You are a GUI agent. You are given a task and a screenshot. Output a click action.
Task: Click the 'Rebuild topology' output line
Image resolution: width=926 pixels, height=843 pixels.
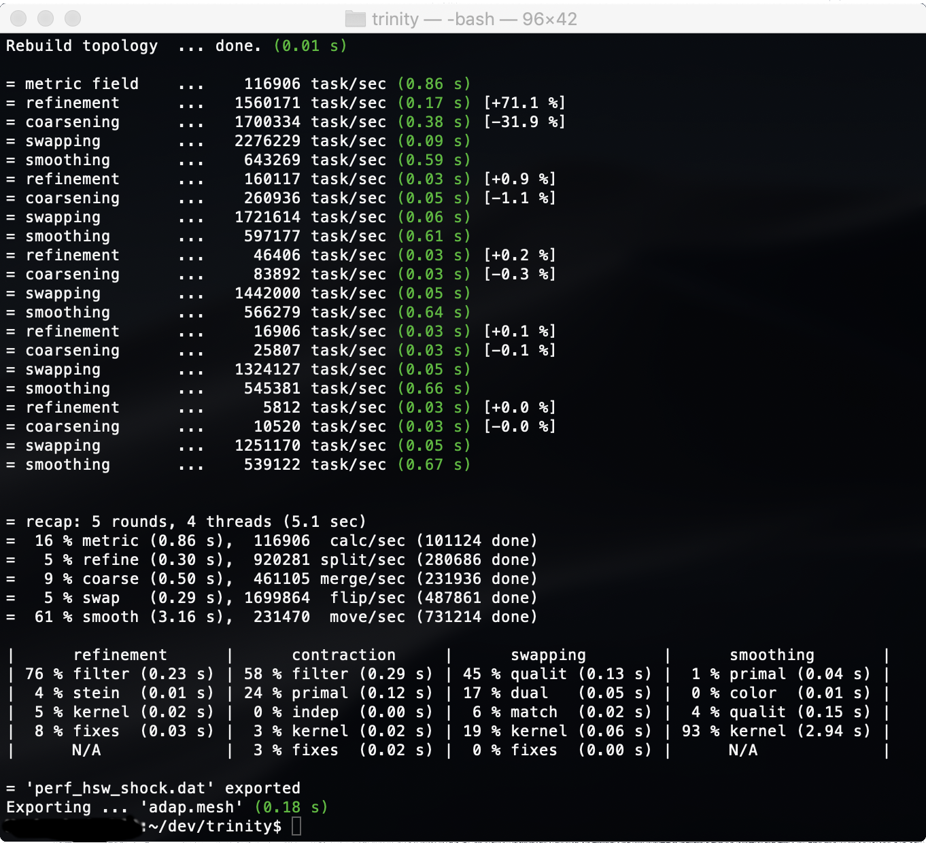82,46
